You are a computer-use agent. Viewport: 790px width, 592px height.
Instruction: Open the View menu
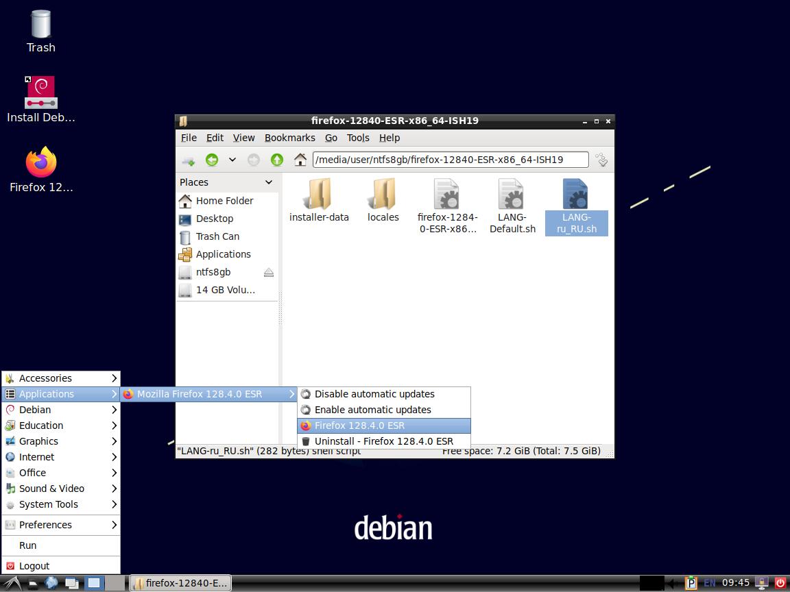coord(244,138)
